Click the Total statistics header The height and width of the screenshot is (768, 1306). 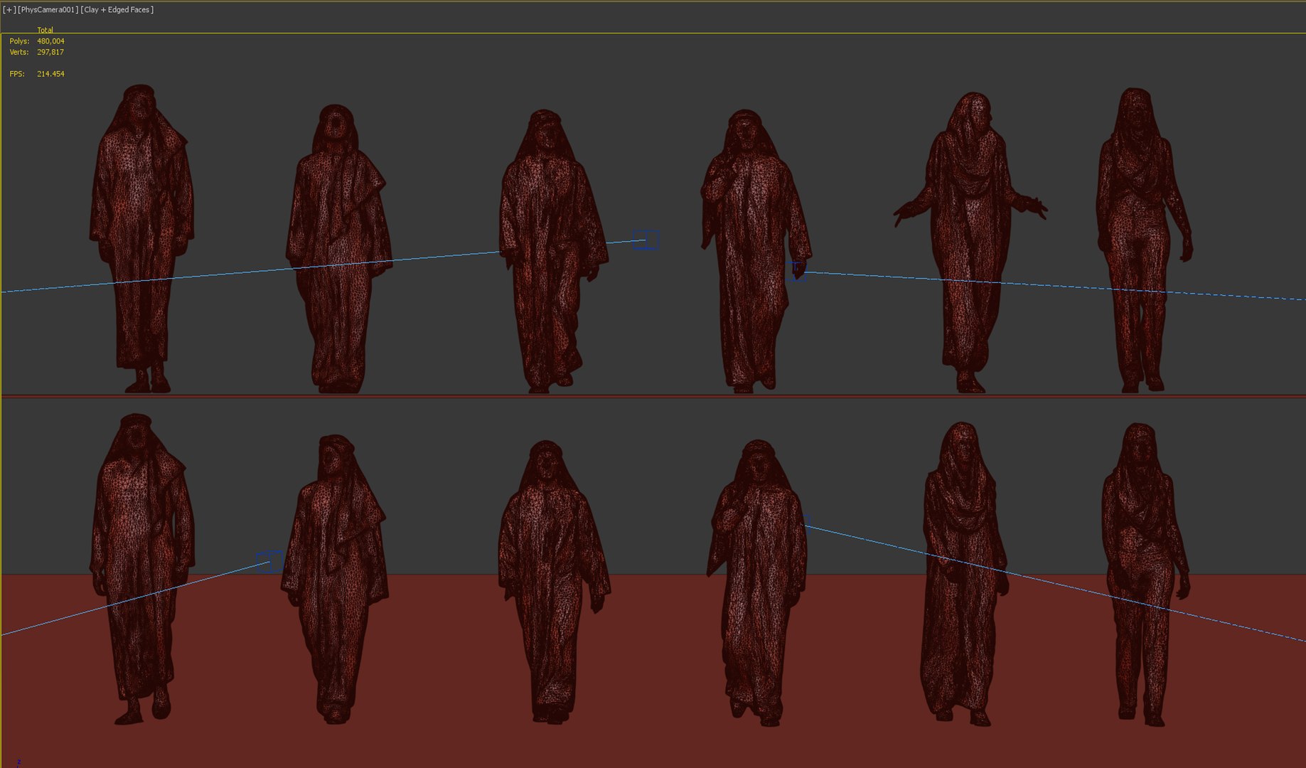pyautogui.click(x=45, y=30)
